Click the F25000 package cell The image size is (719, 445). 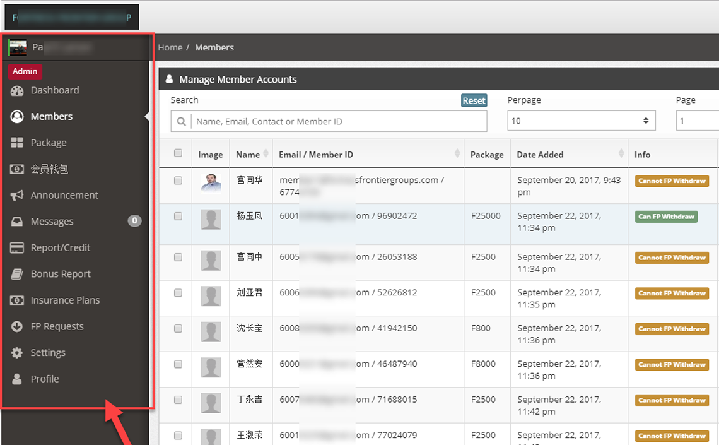tap(486, 216)
